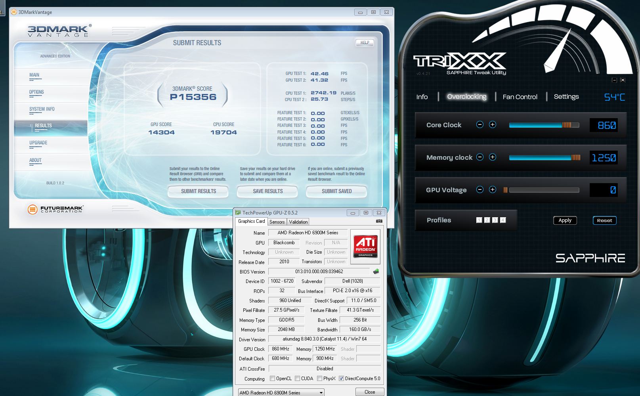Image resolution: width=640 pixels, height=396 pixels.
Task: Decrease GPU Voltage with minus button
Action: pos(480,189)
